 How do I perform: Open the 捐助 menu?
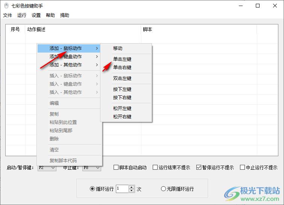tap(65, 15)
